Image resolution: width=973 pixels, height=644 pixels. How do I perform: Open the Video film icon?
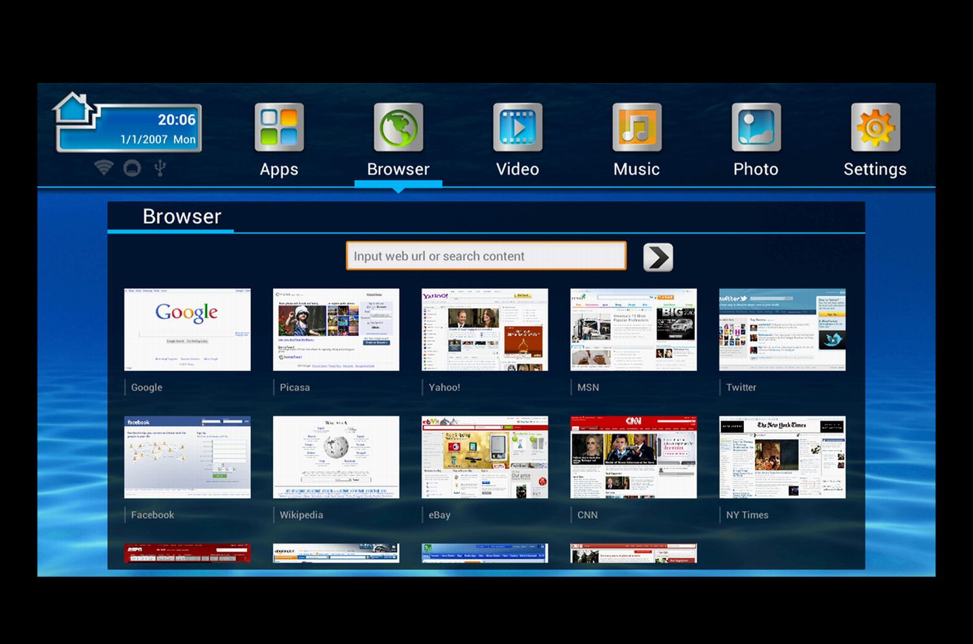(517, 127)
